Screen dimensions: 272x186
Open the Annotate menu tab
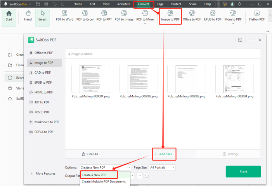tap(124, 4)
